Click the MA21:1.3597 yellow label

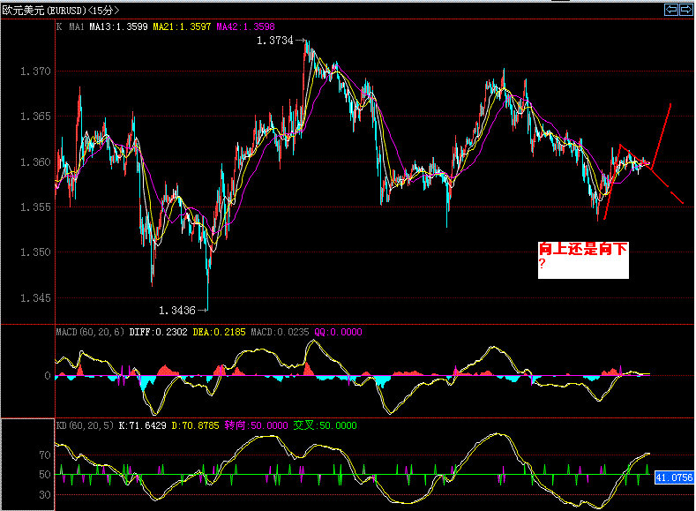182,26
